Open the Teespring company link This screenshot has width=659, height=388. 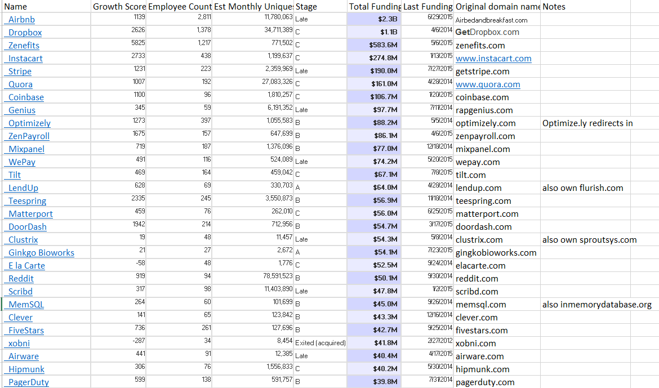click(x=28, y=202)
